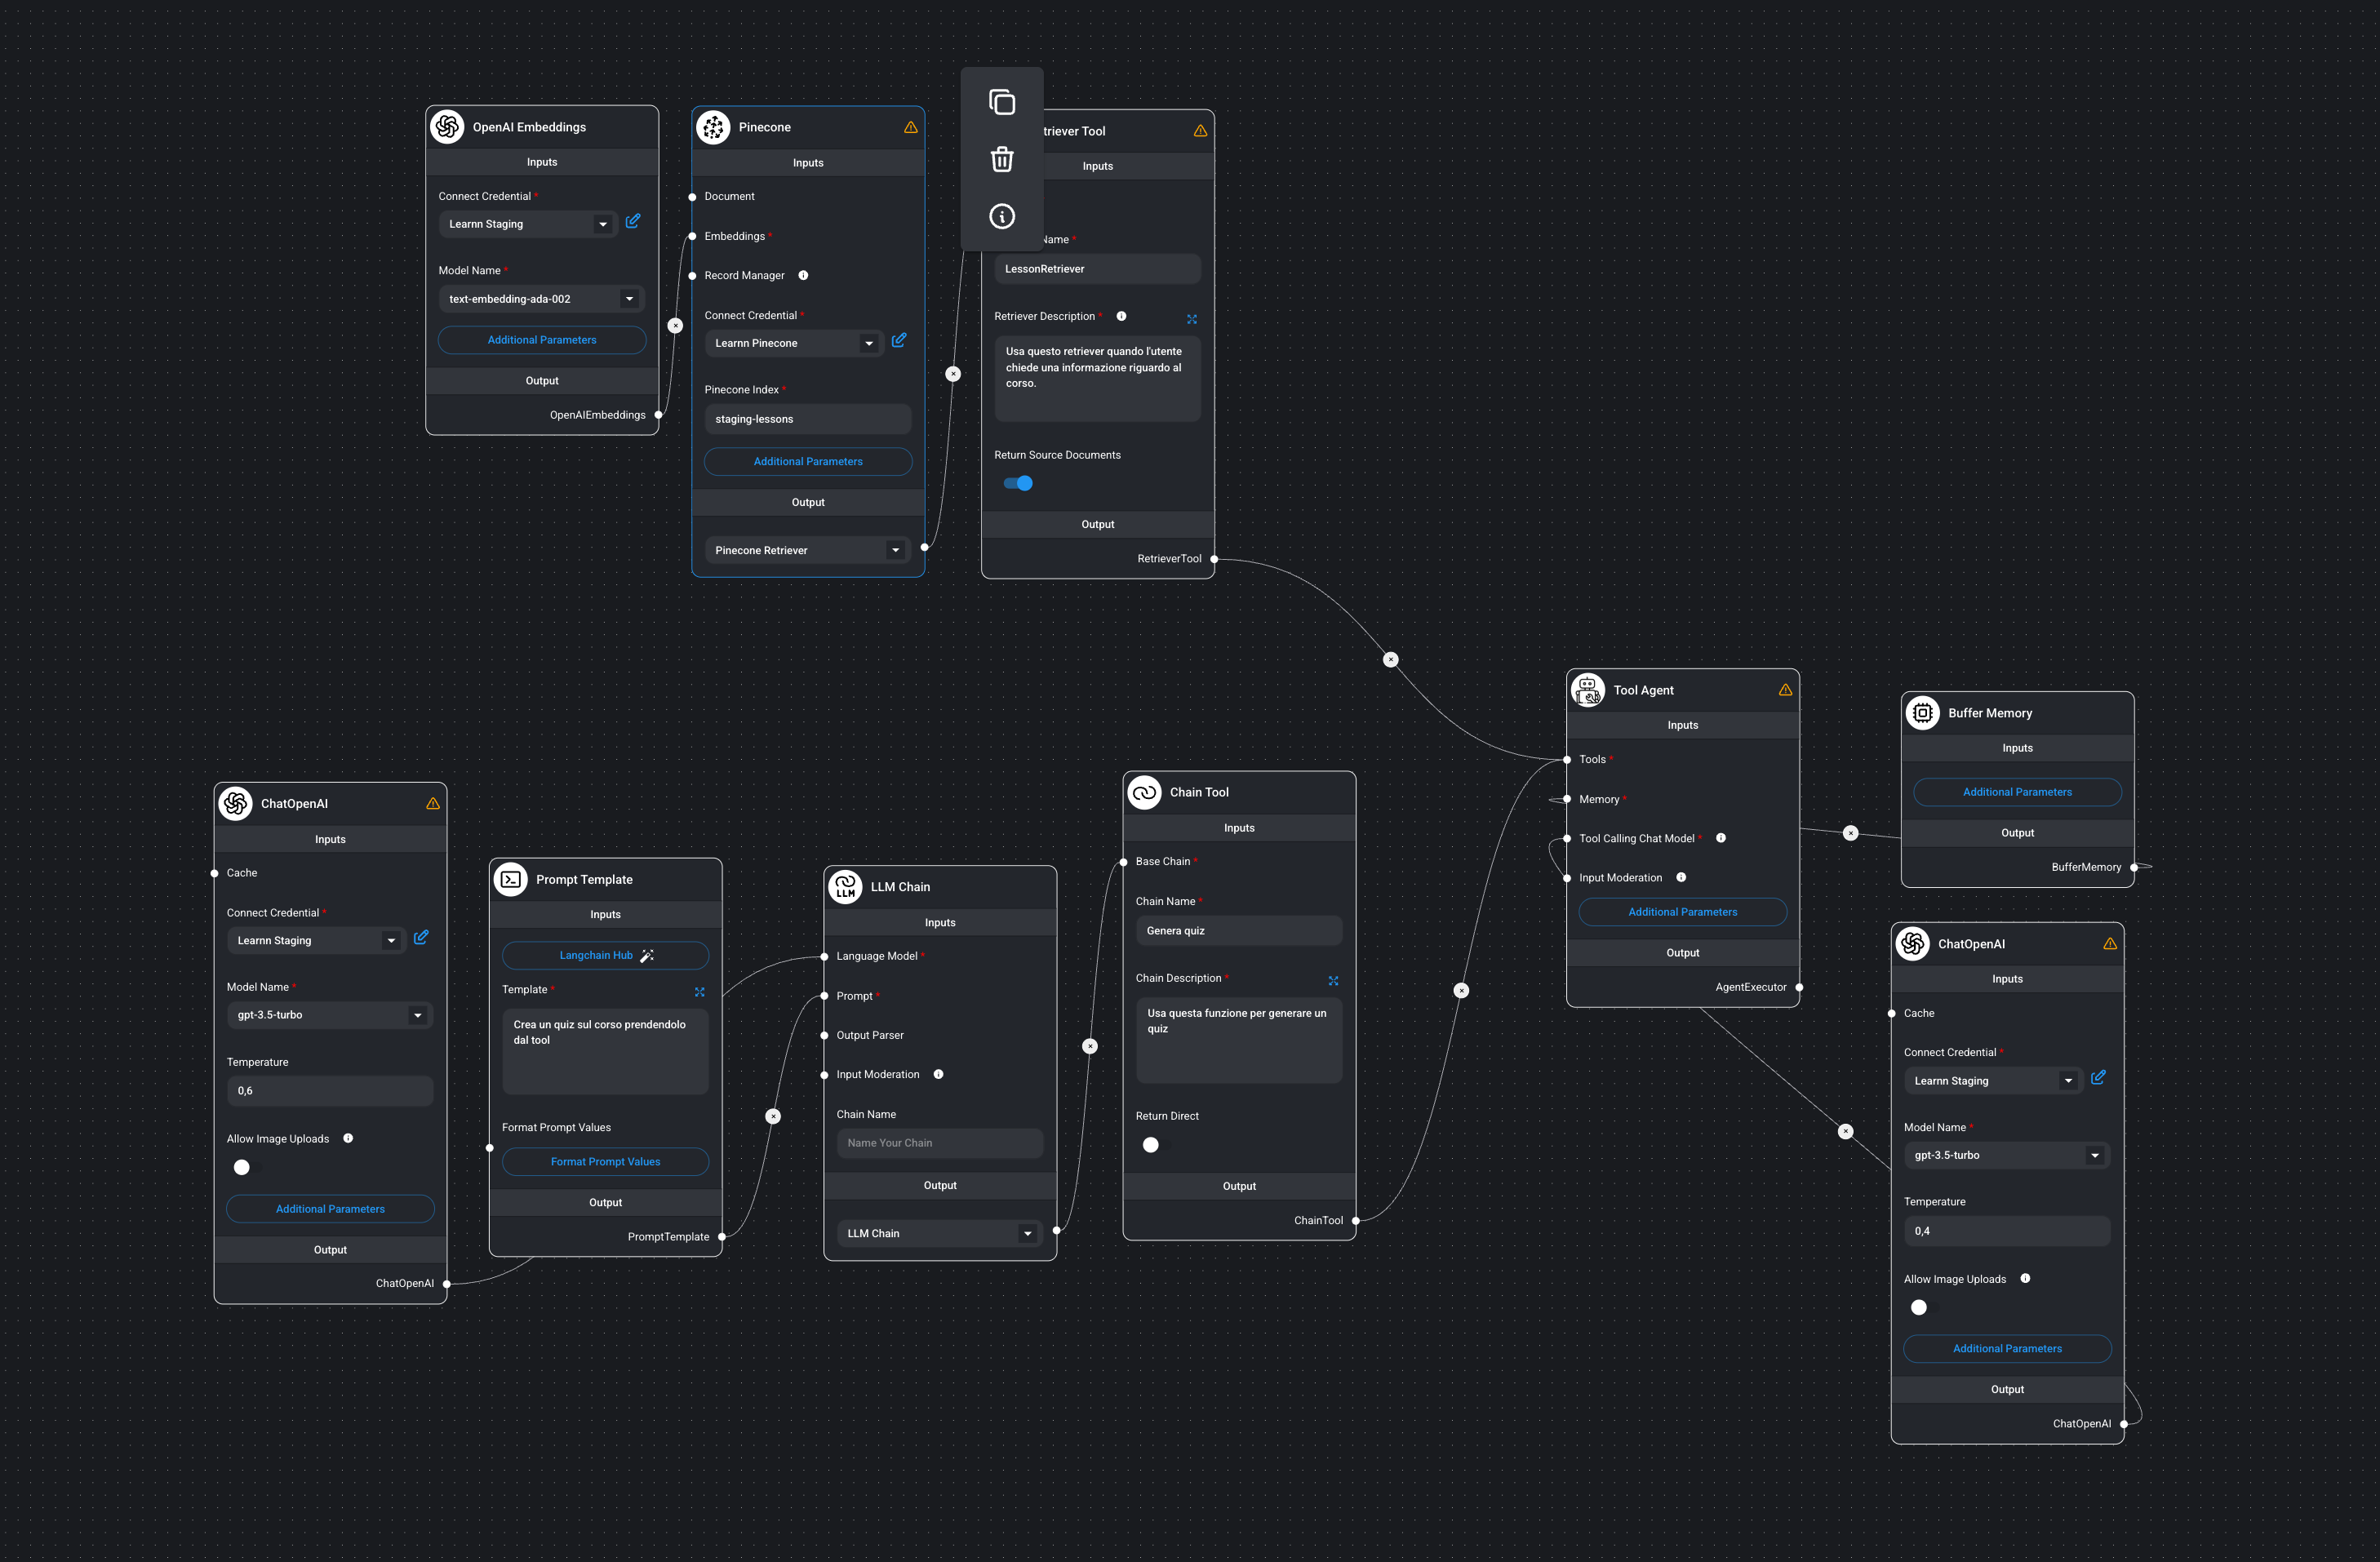The image size is (2380, 1562).
Task: Click Tool Agent robot icon
Action: tap(1587, 689)
